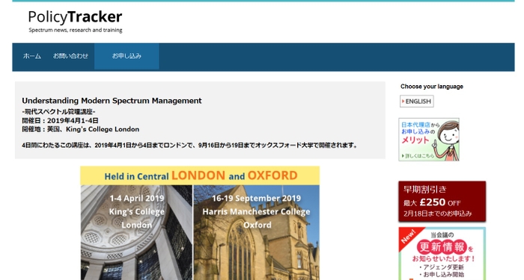The image size is (524, 280).
Task: Click the Understanding Modern Spectrum Management heading
Action: pyautogui.click(x=112, y=101)
